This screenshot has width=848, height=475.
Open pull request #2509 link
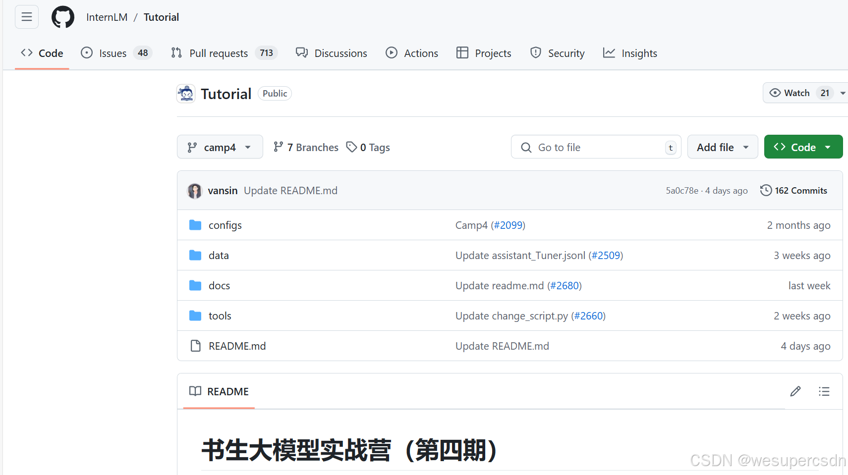coord(606,256)
